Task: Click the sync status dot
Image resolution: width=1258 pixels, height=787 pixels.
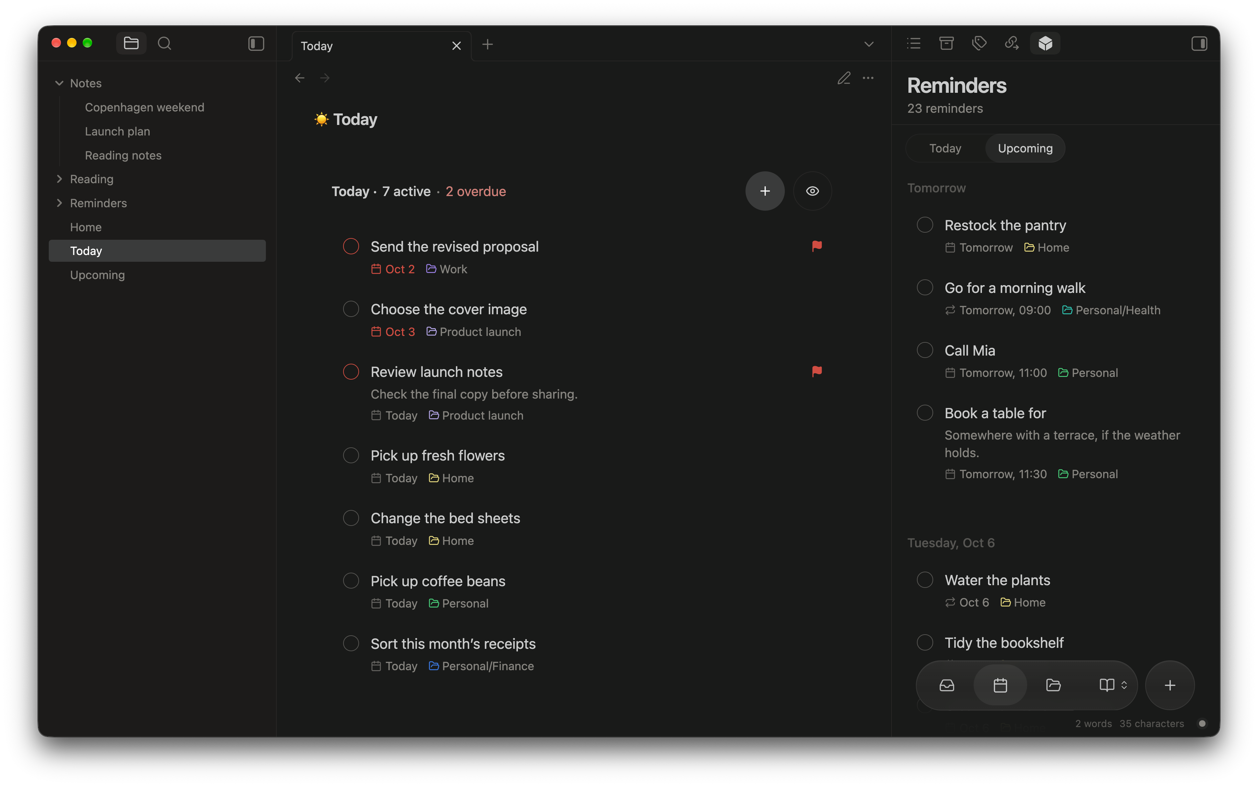Action: pos(1202,723)
